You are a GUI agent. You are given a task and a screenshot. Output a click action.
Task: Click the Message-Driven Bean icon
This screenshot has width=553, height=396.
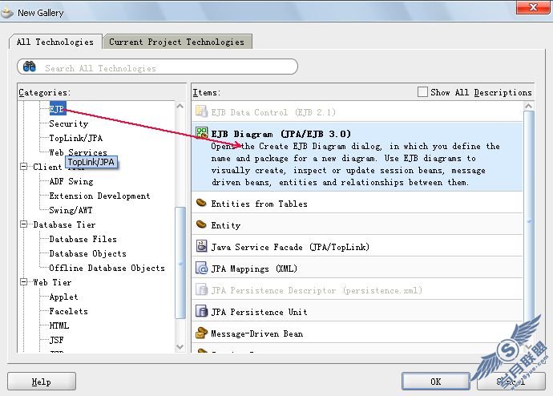tap(201, 333)
